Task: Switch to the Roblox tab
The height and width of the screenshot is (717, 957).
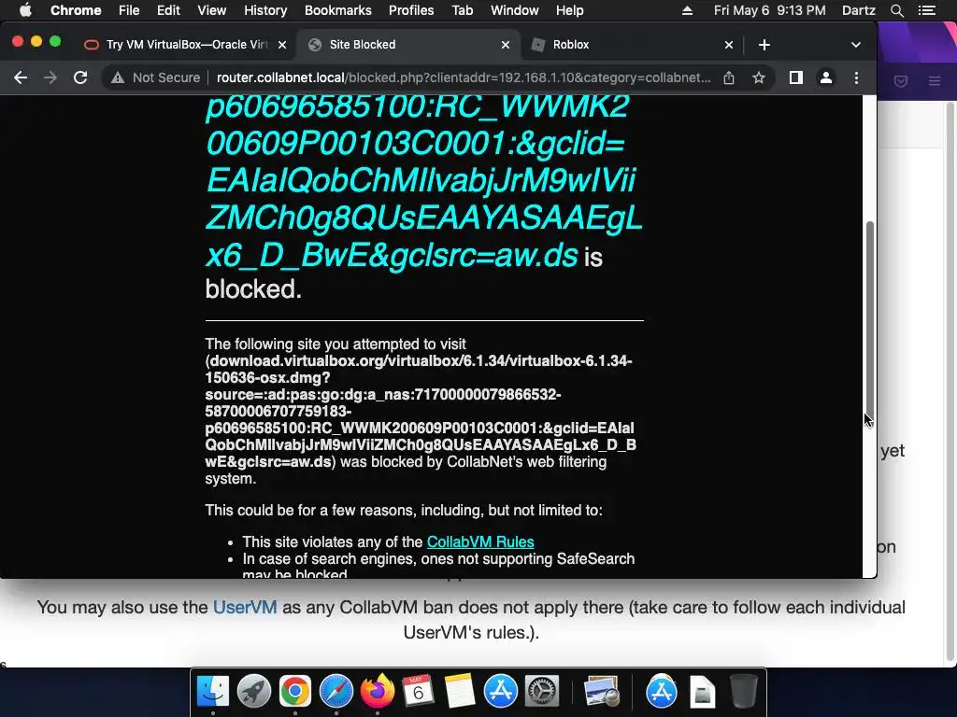Action: click(632, 45)
